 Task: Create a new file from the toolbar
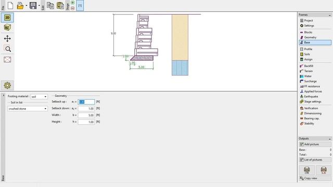[x=10, y=6]
